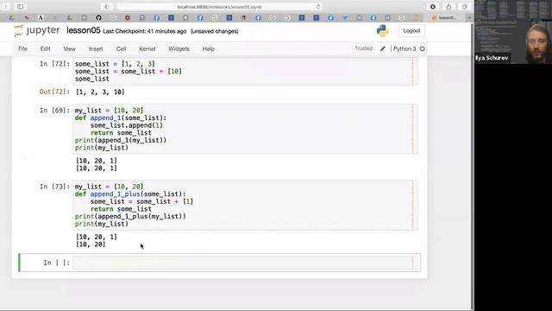Click the line some_list = some_list + [1]
Image resolution: width=552 pixels, height=311 pixels.
pyautogui.click(x=141, y=201)
